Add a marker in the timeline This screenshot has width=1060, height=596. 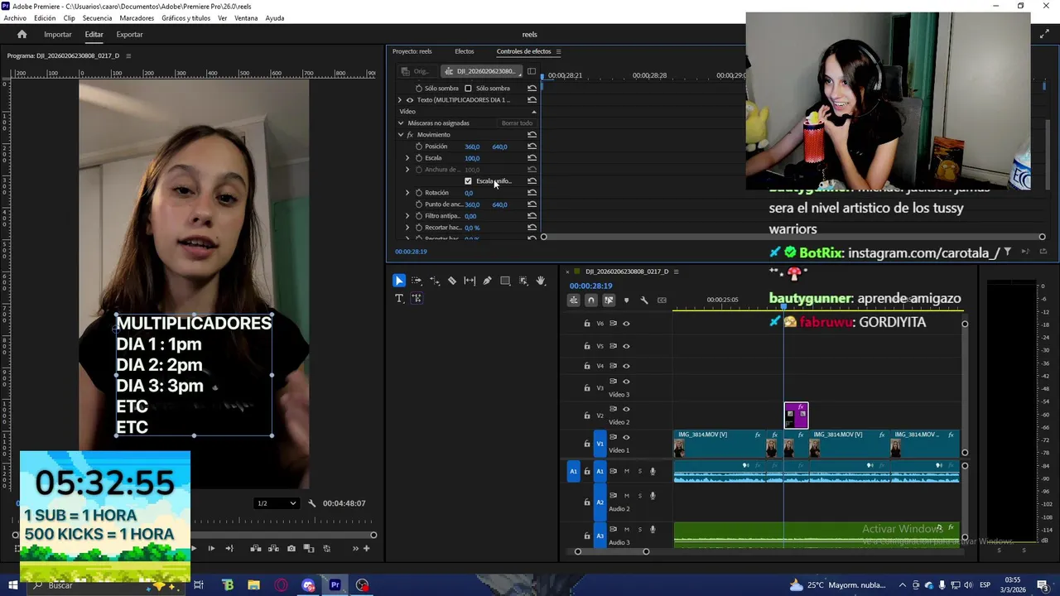(x=626, y=300)
